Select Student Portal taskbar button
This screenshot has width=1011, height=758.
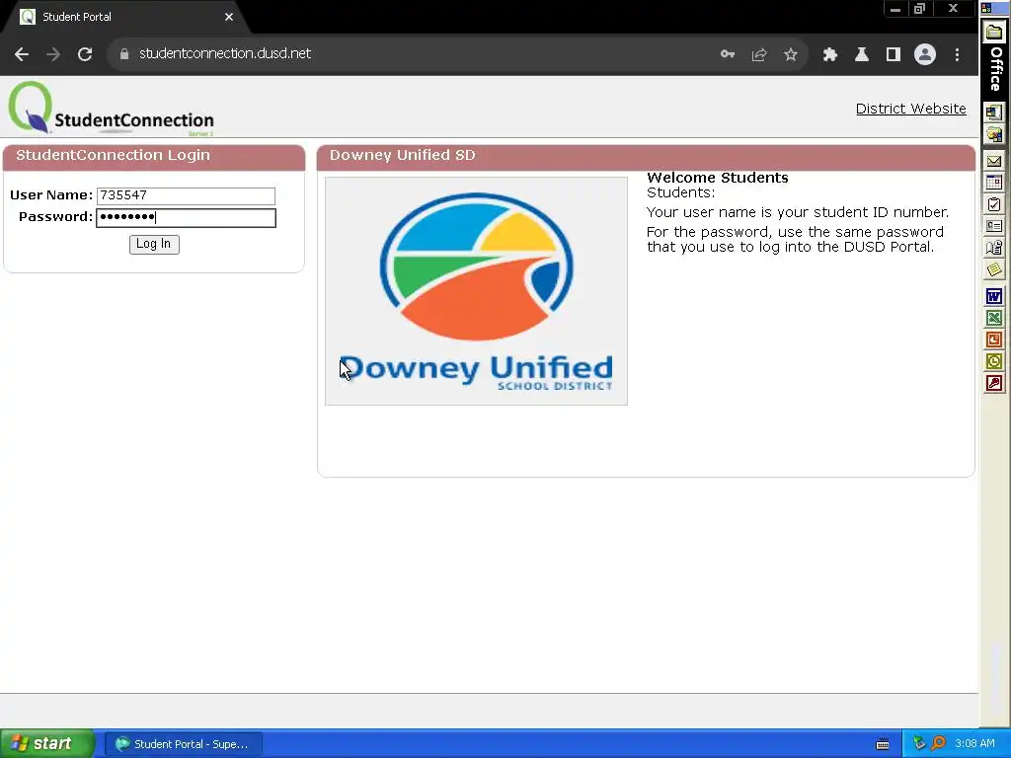click(x=183, y=744)
